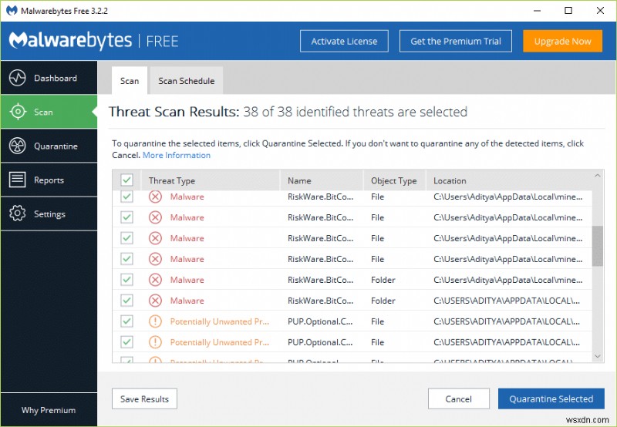Image resolution: width=617 pixels, height=427 pixels.
Task: Click the Malwarebytes logo in header
Action: pyautogui.click(x=70, y=41)
